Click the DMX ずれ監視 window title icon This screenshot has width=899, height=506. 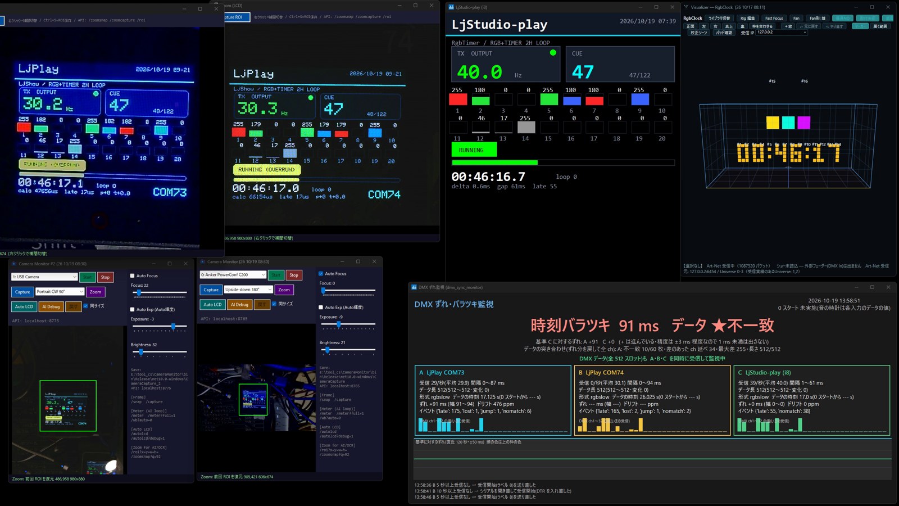414,287
